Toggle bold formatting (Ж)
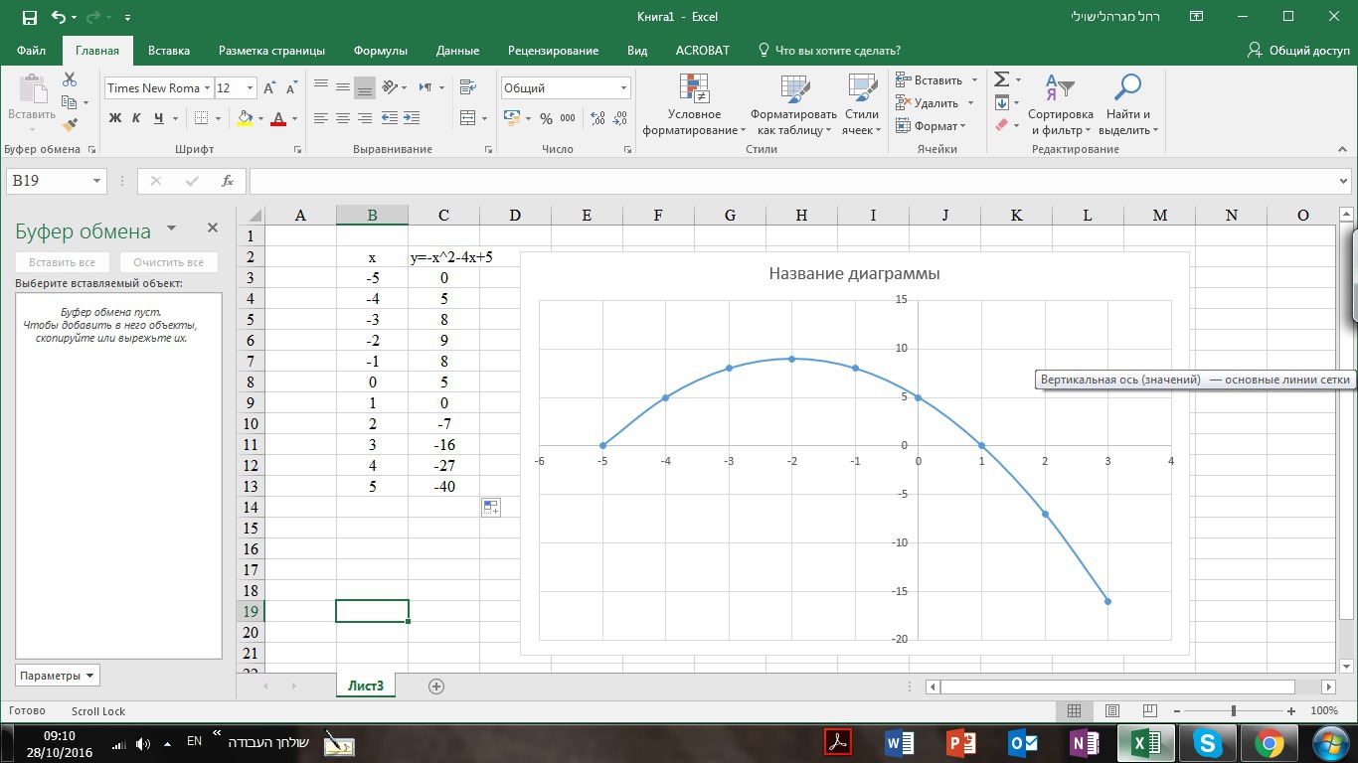 115,118
